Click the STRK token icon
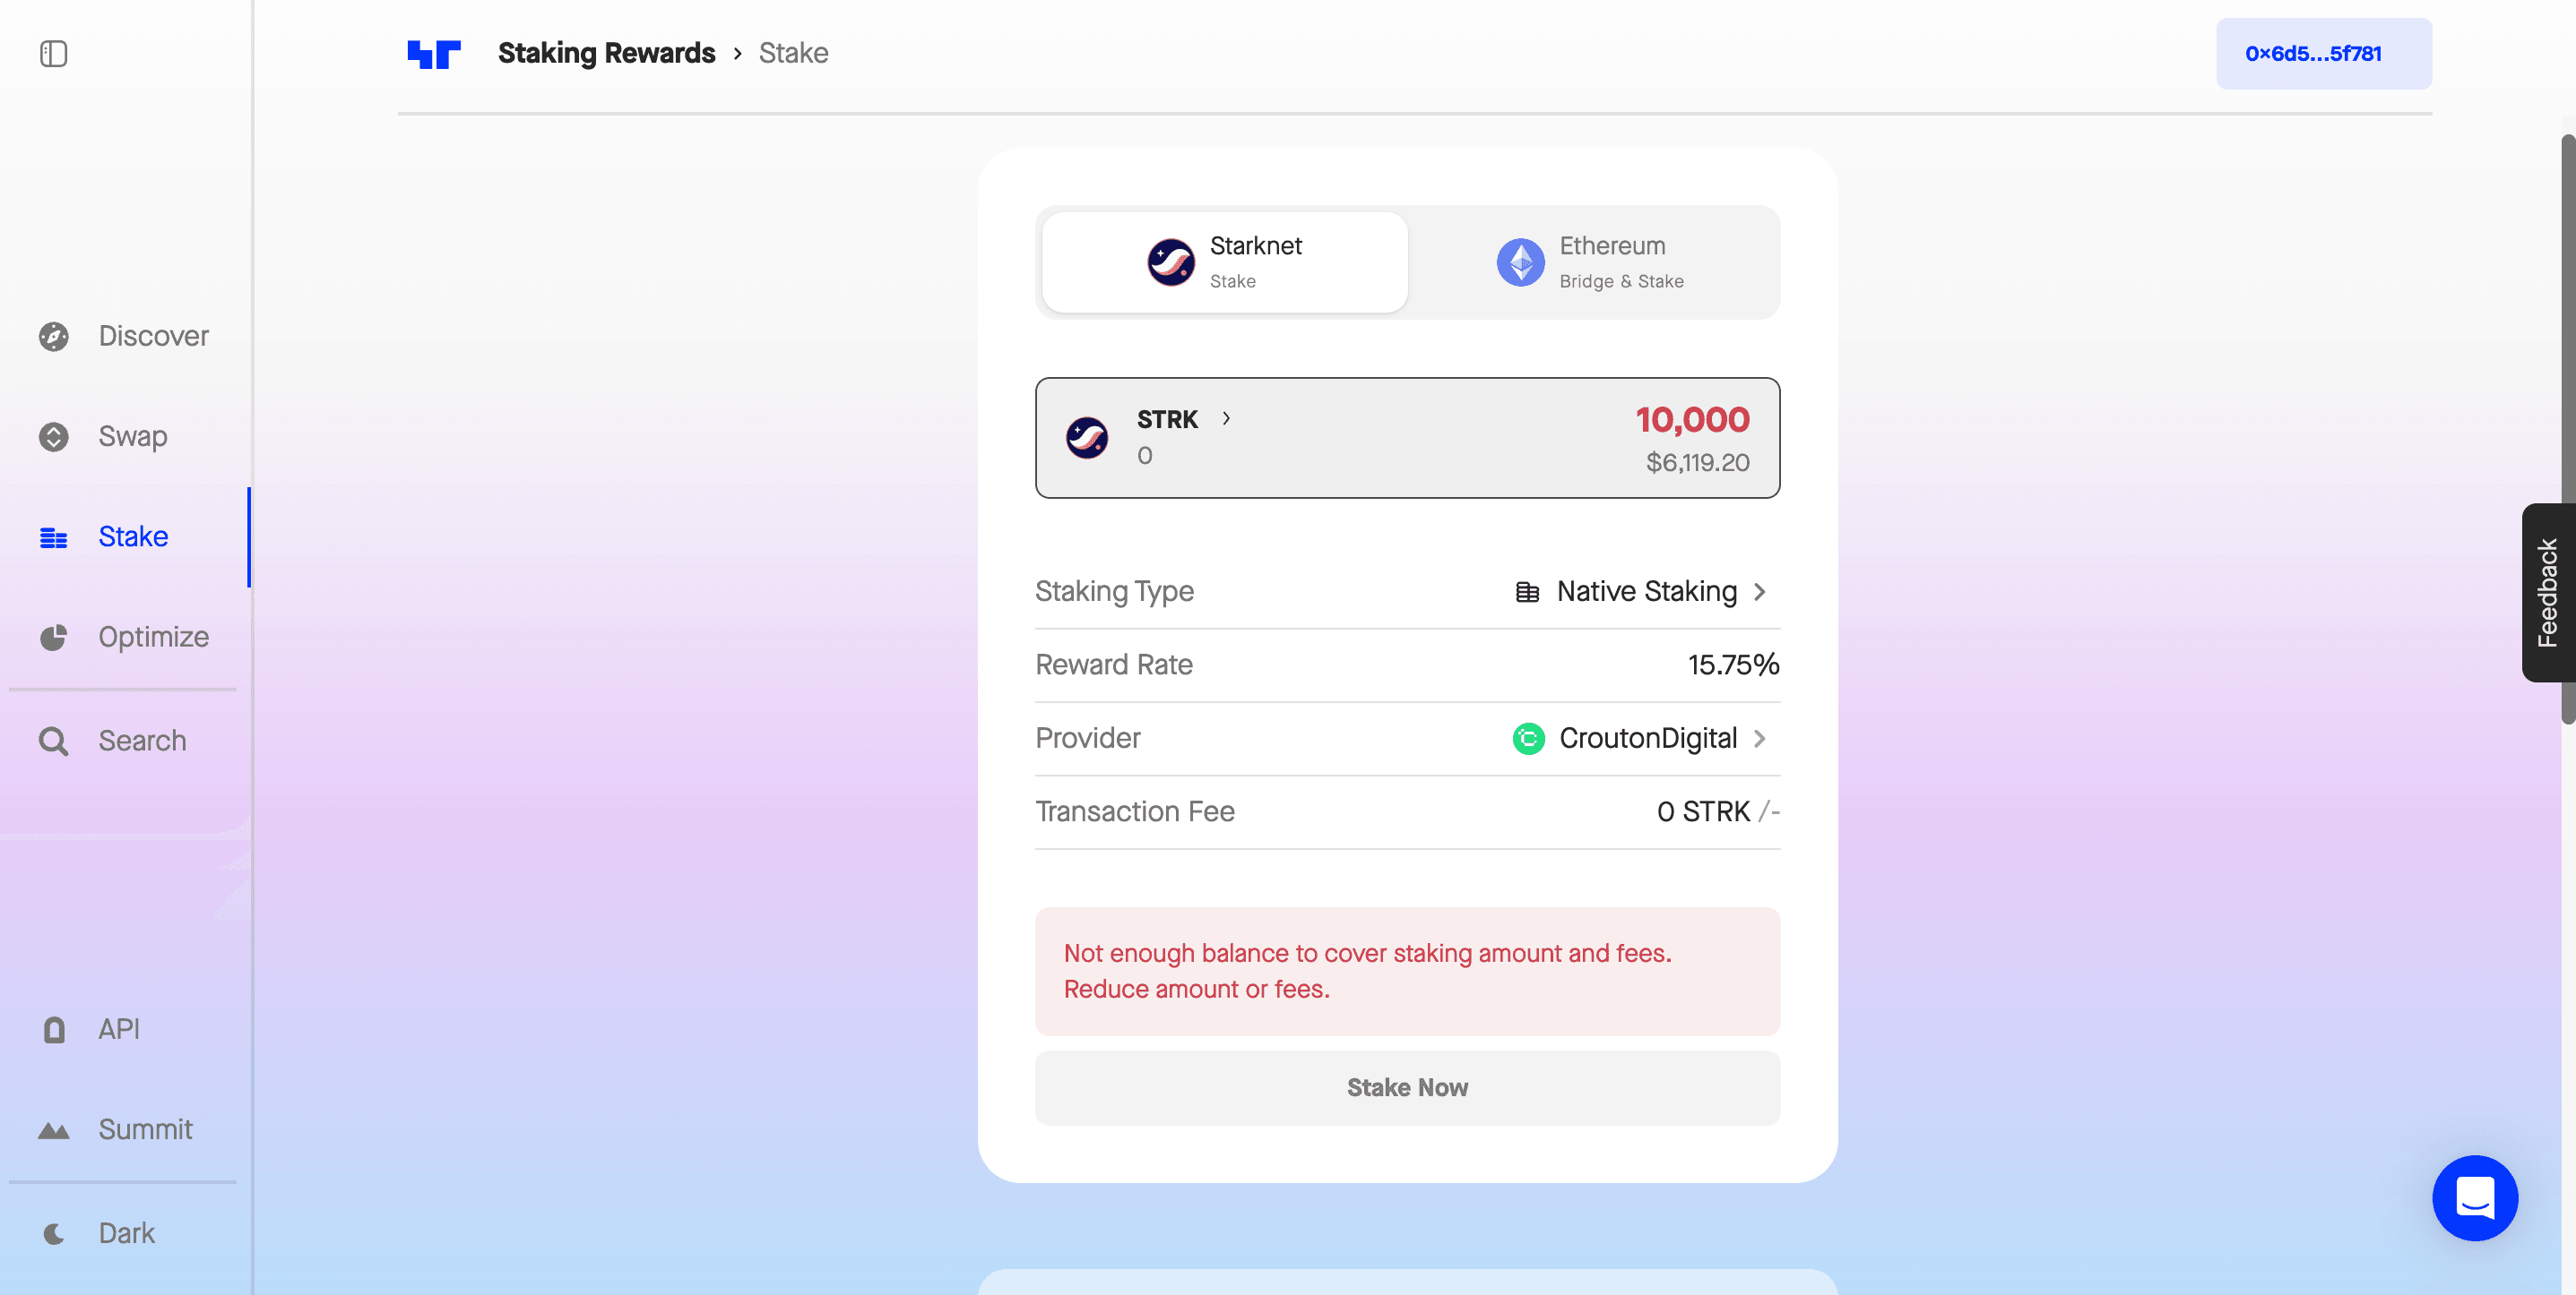2576x1295 pixels. coord(1089,436)
